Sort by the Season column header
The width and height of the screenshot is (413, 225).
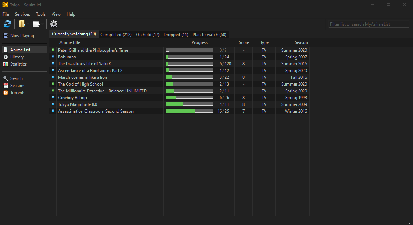click(x=293, y=42)
